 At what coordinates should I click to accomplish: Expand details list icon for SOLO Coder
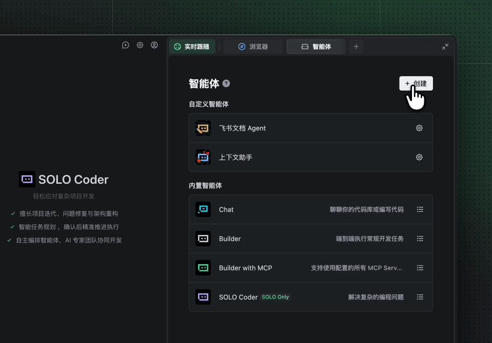(420, 297)
